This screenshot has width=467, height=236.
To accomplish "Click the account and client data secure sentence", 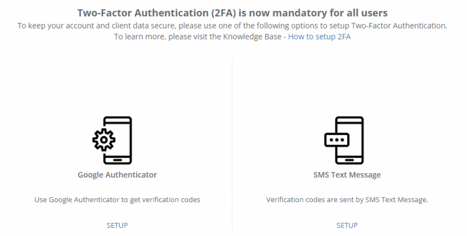I will (x=232, y=26).
